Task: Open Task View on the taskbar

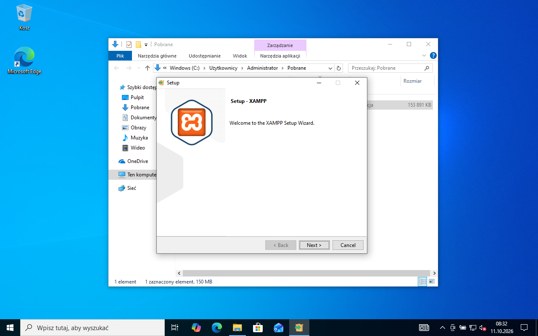Action: (x=175, y=328)
